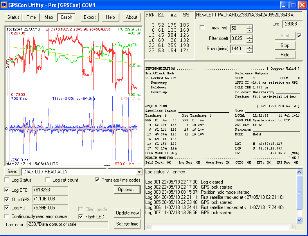
Task: Expand the command dropdown list
Action: [139, 172]
